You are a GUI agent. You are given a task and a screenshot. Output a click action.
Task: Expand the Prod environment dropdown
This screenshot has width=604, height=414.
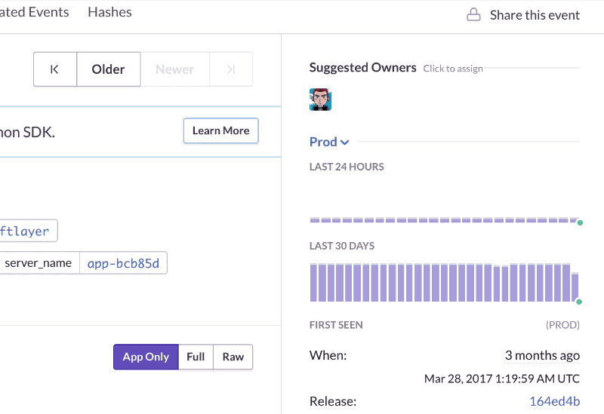[x=323, y=142]
